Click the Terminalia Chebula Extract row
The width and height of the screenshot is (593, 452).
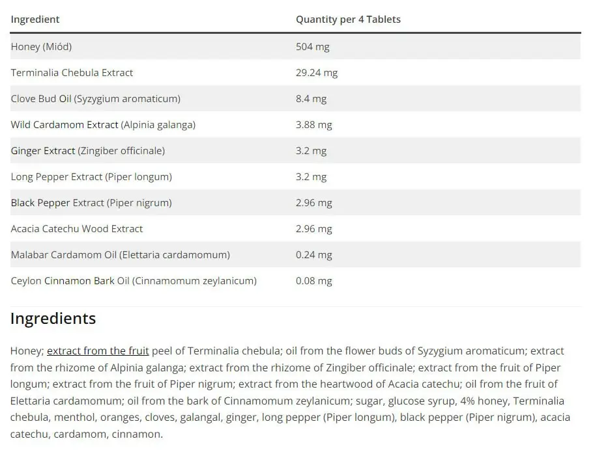[295, 73]
